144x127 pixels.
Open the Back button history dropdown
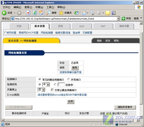15,13
